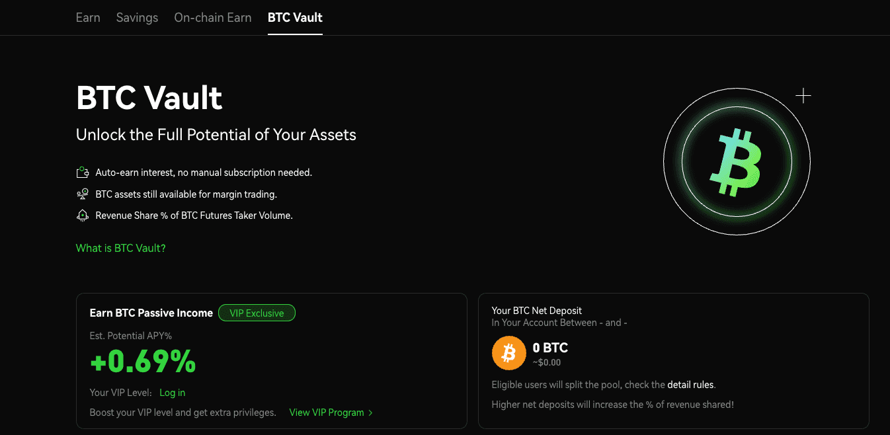Viewport: 890px width, 435px height.
Task: Click the plus symbol near the BTC graphic
Action: pos(803,95)
